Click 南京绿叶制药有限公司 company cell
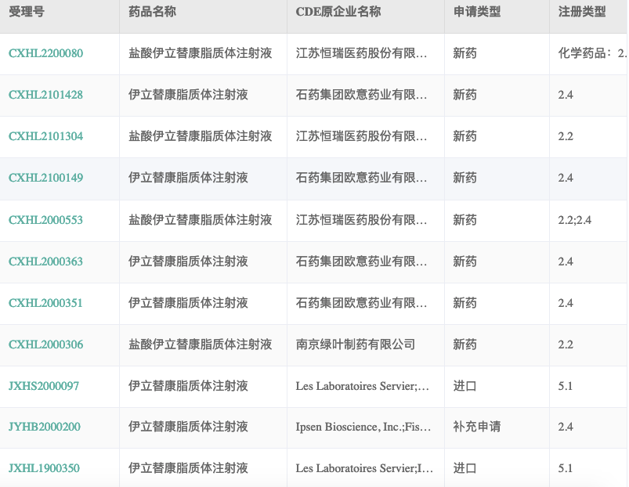Viewport: 629px width, 487px height. (356, 345)
